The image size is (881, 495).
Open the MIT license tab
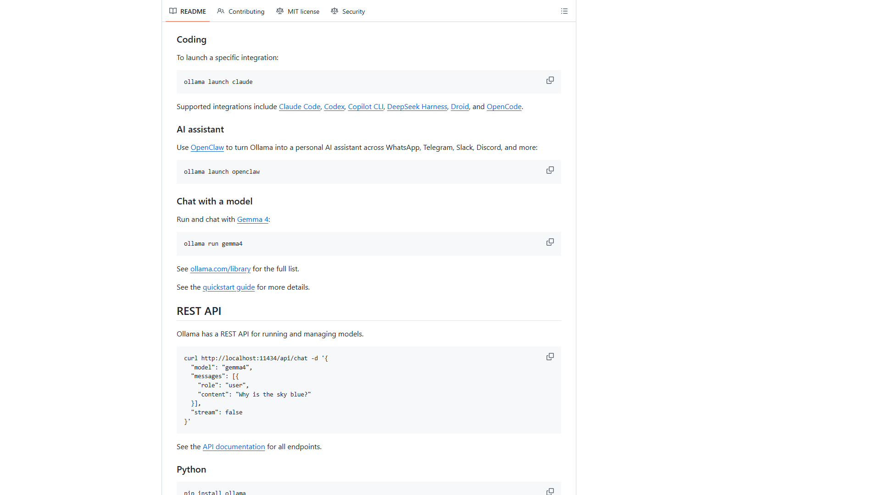[x=298, y=11]
